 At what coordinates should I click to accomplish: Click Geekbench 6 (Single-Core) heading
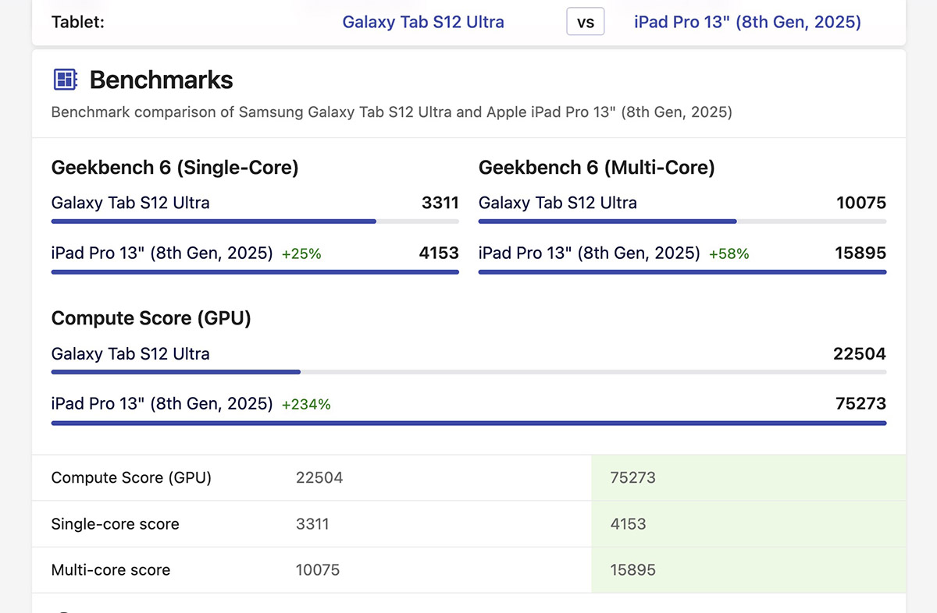click(x=175, y=168)
